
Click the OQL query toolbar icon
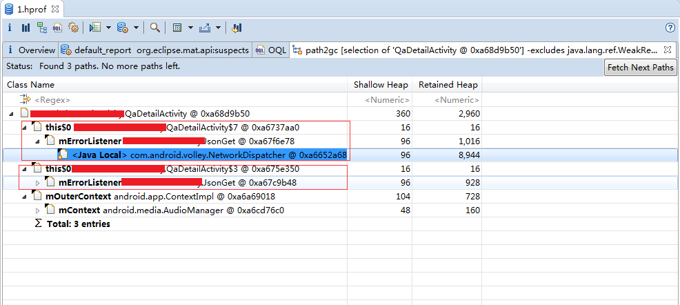[58, 28]
